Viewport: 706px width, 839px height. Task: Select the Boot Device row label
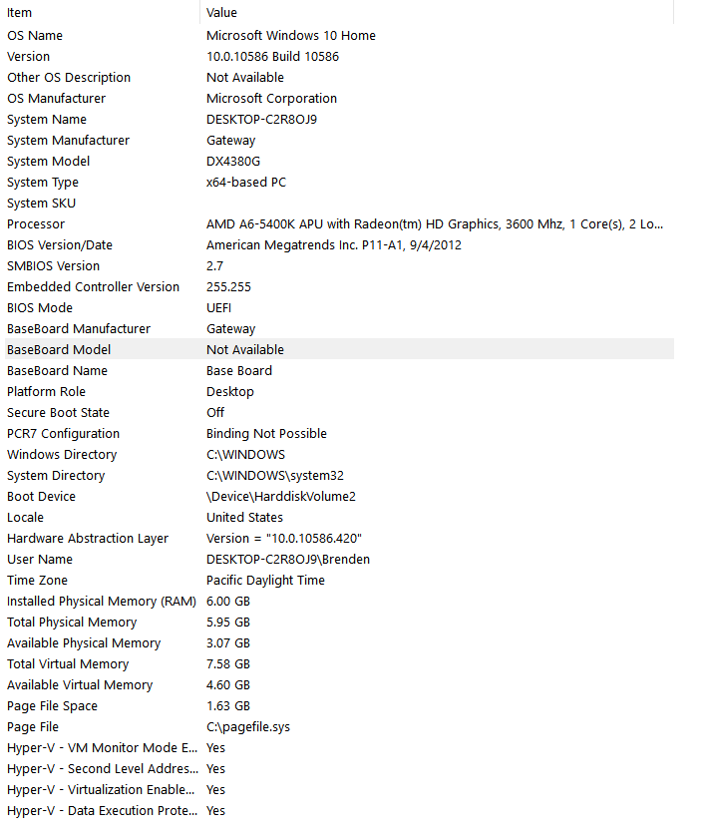41,497
